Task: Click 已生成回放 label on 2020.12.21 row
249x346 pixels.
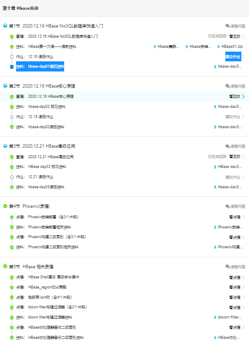Action: pyautogui.click(x=217, y=157)
